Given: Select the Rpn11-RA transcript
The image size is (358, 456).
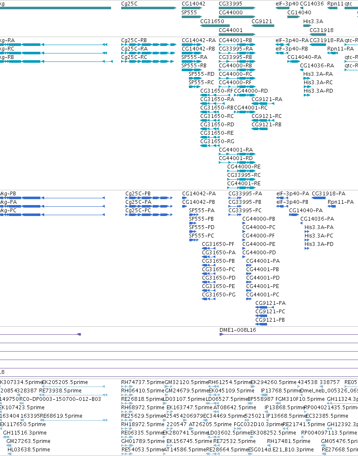Looking at the screenshot, I should click(x=332, y=53).
